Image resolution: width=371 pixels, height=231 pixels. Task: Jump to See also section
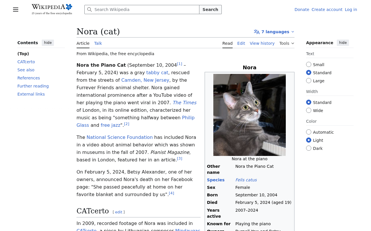click(26, 70)
